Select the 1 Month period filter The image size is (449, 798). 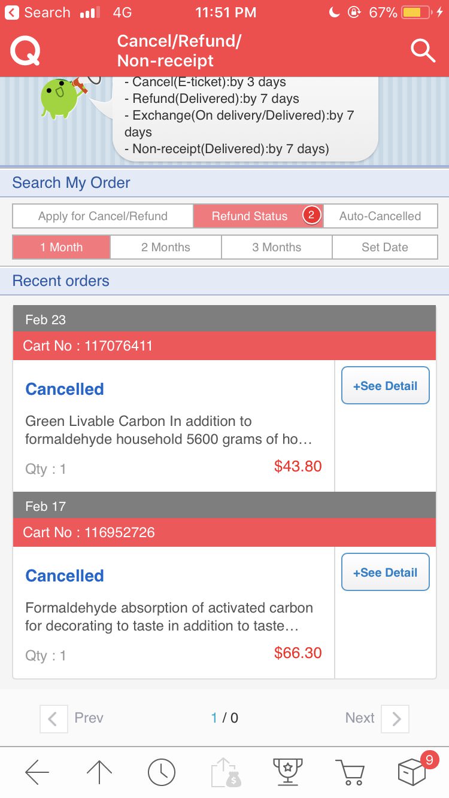[62, 247]
